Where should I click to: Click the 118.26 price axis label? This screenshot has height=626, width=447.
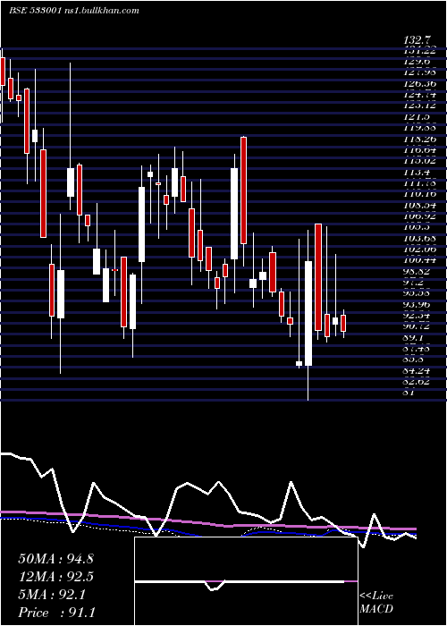419,139
